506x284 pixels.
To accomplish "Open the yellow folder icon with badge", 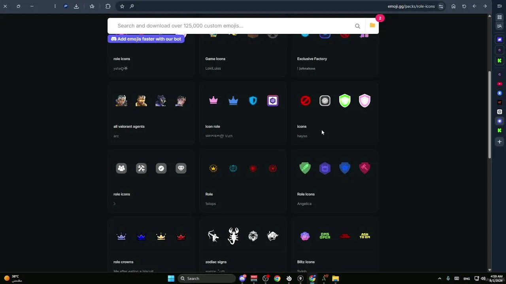I will pyautogui.click(x=372, y=25).
